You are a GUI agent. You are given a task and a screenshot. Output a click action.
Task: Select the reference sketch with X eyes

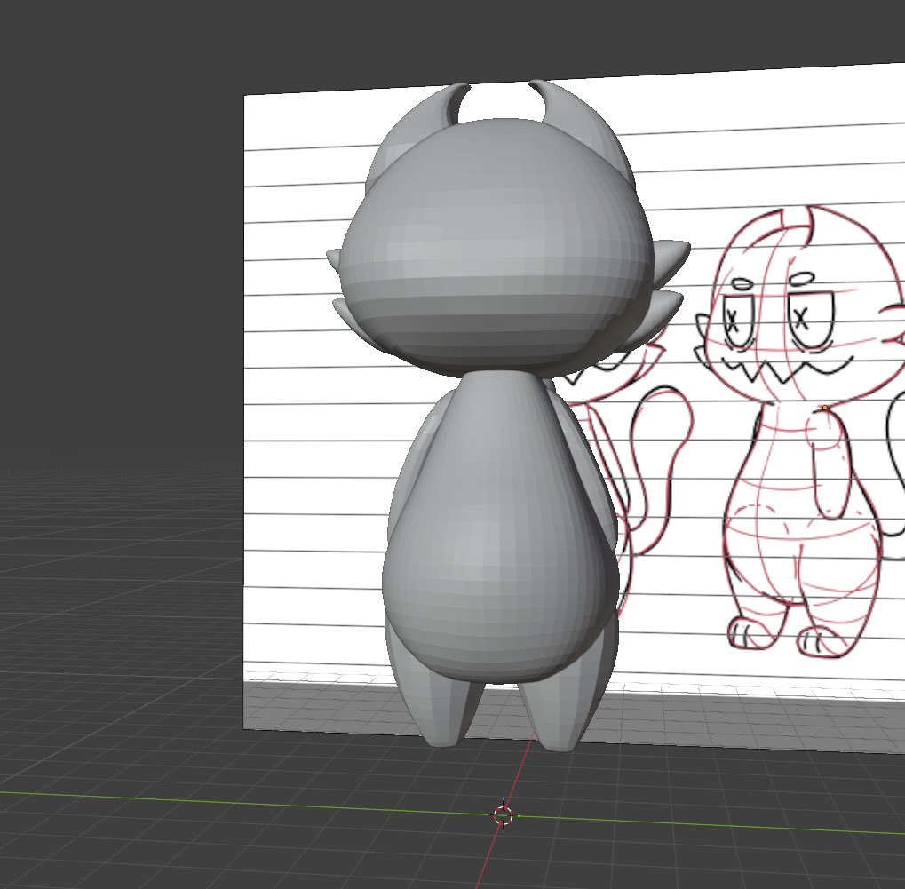[x=802, y=433]
